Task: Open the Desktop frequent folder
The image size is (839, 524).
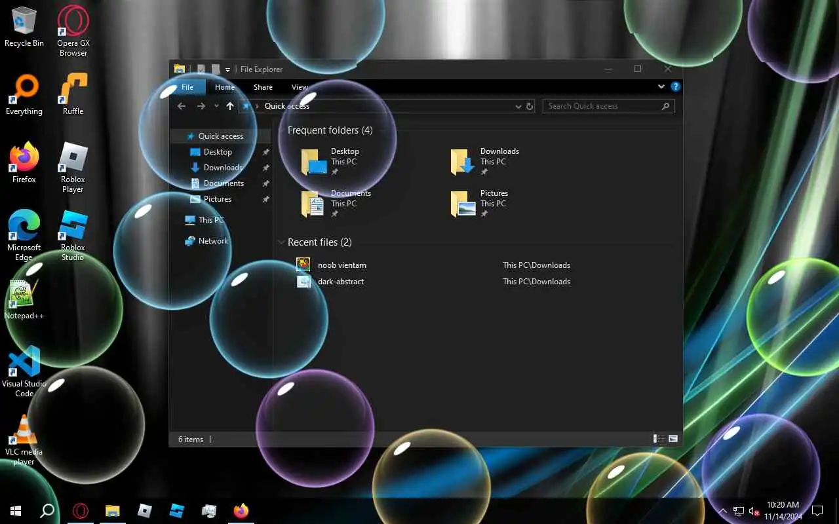Action: point(331,162)
